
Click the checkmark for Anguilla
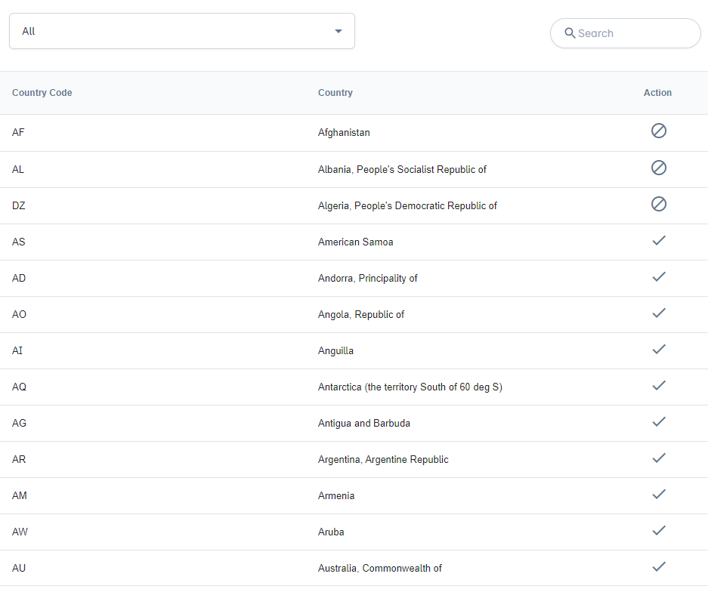coord(659,350)
